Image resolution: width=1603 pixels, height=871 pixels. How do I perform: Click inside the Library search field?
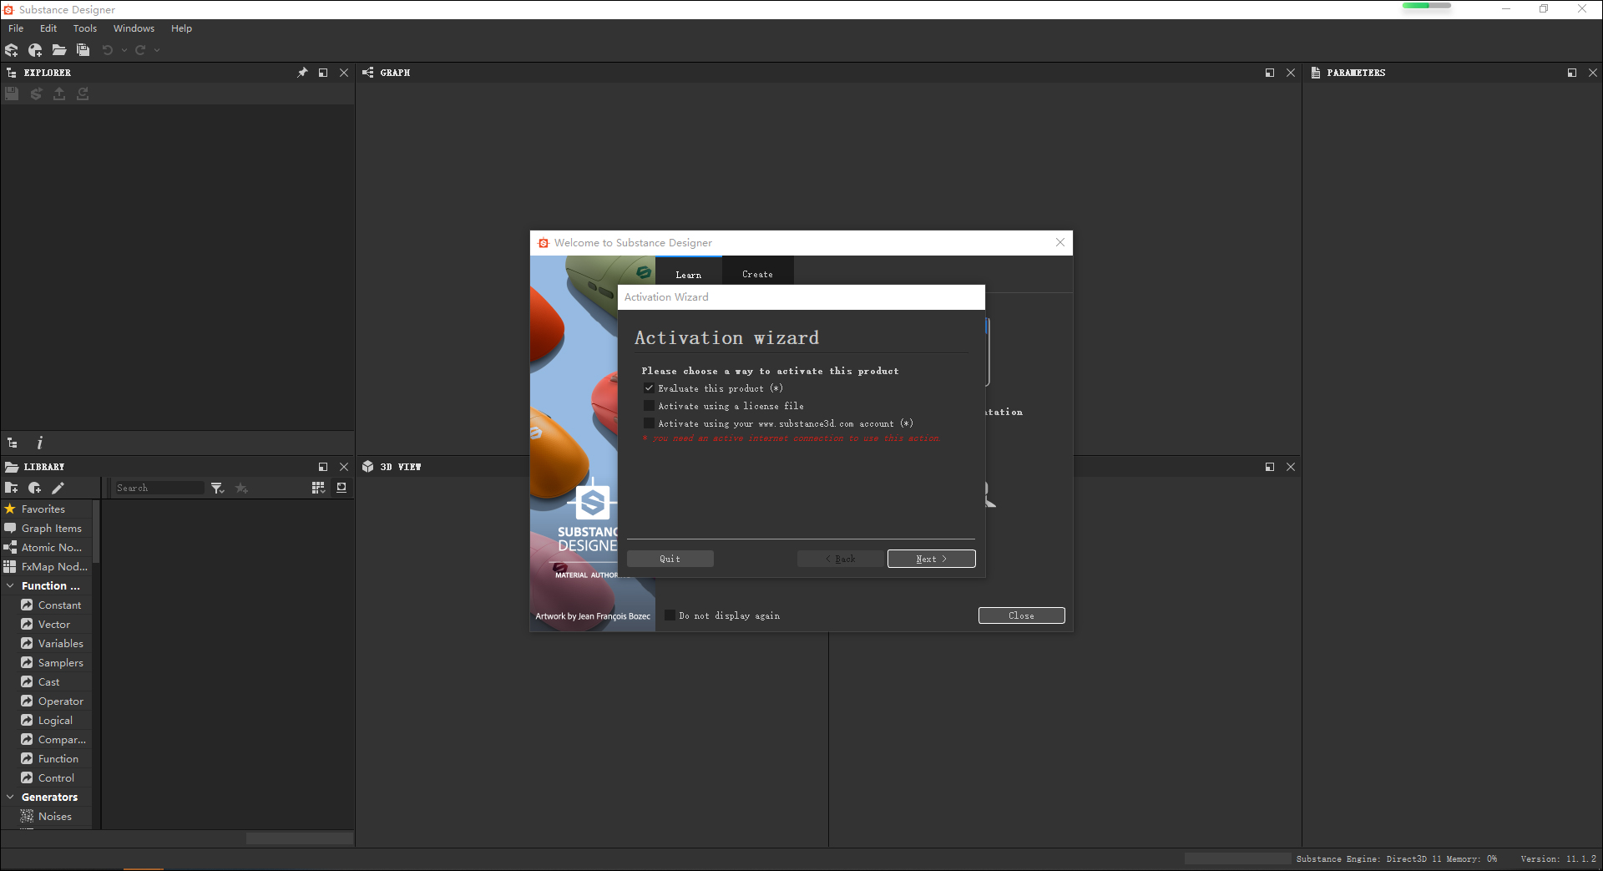pos(159,488)
